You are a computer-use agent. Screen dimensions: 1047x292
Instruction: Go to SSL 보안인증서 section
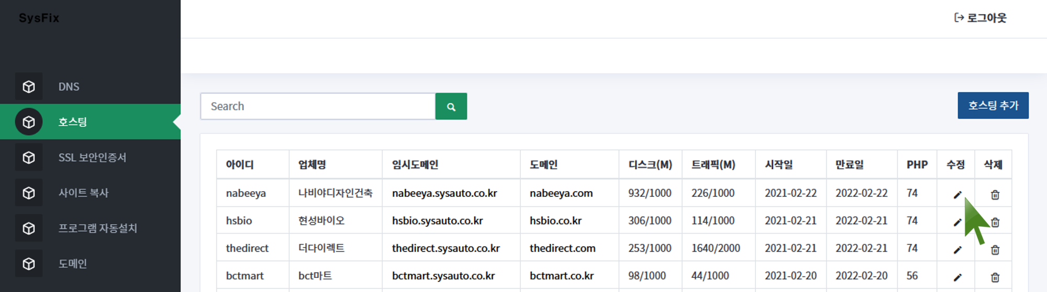click(92, 158)
